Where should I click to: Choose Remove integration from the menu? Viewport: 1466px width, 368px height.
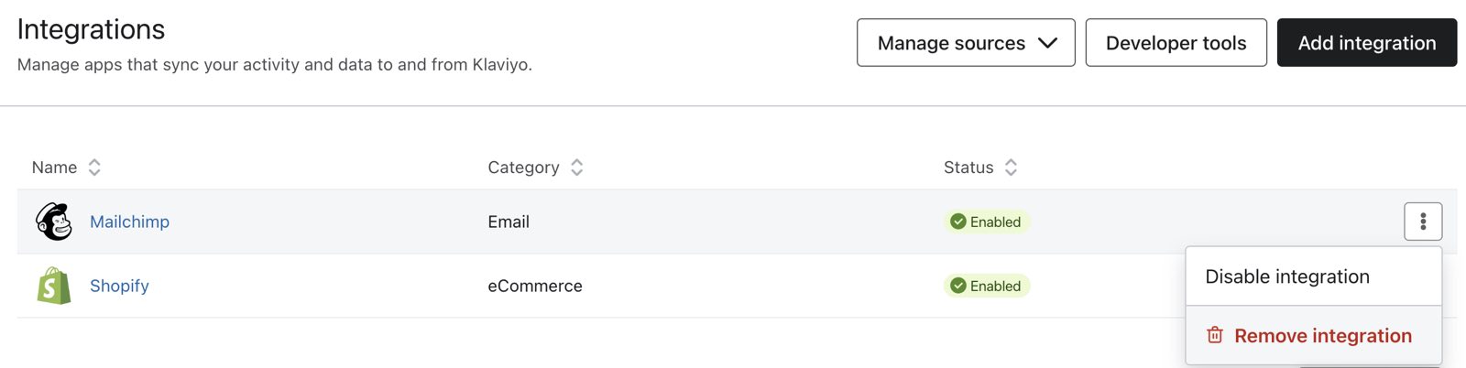pyautogui.click(x=1322, y=336)
